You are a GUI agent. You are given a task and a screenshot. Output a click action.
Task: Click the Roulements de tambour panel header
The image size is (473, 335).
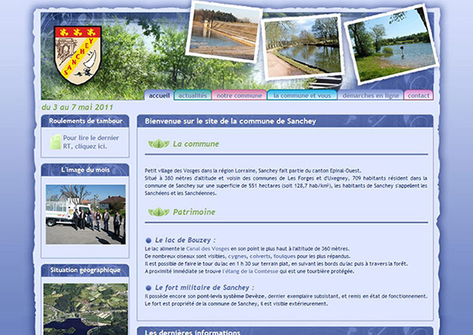(x=85, y=121)
